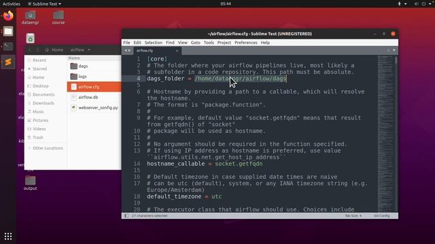
Task: Open the Edit menu
Action: click(x=137, y=43)
